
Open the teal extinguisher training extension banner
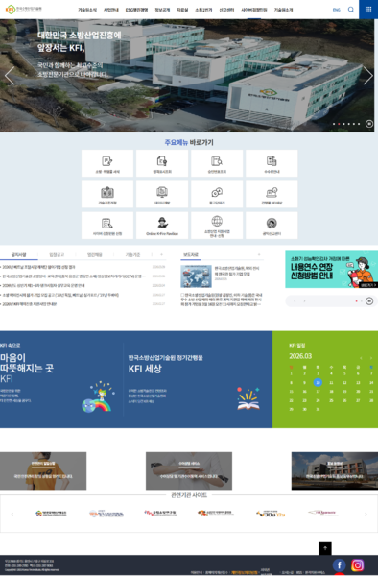point(331,269)
